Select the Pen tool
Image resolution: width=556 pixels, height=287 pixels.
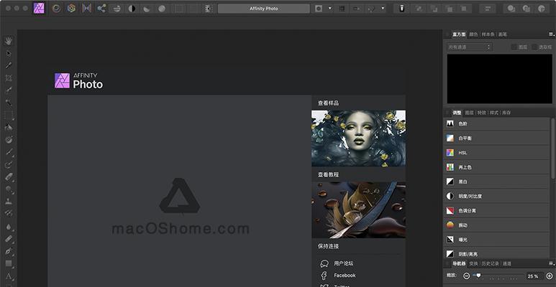coord(9,251)
